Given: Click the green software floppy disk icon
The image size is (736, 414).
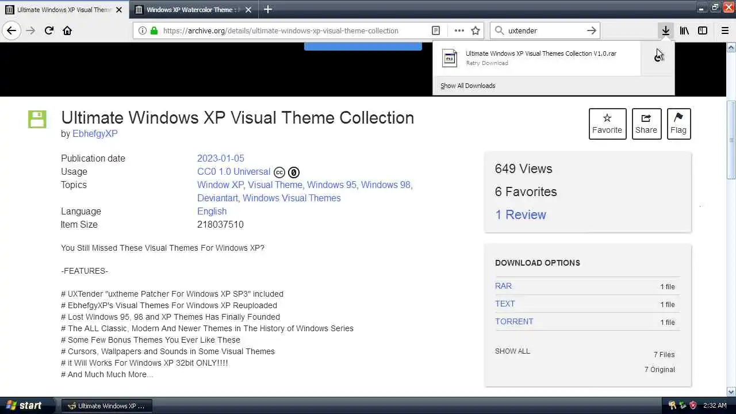Looking at the screenshot, I should click(37, 119).
